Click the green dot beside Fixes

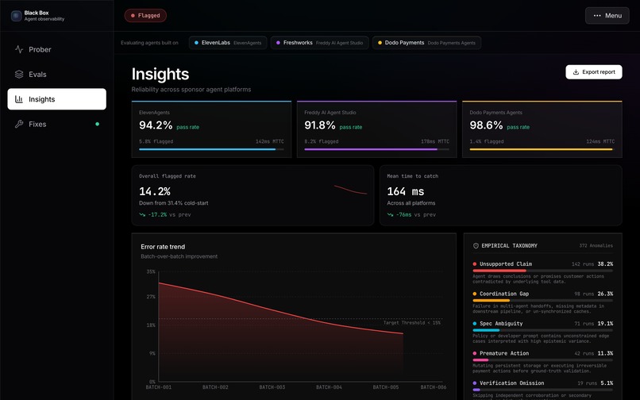point(97,124)
